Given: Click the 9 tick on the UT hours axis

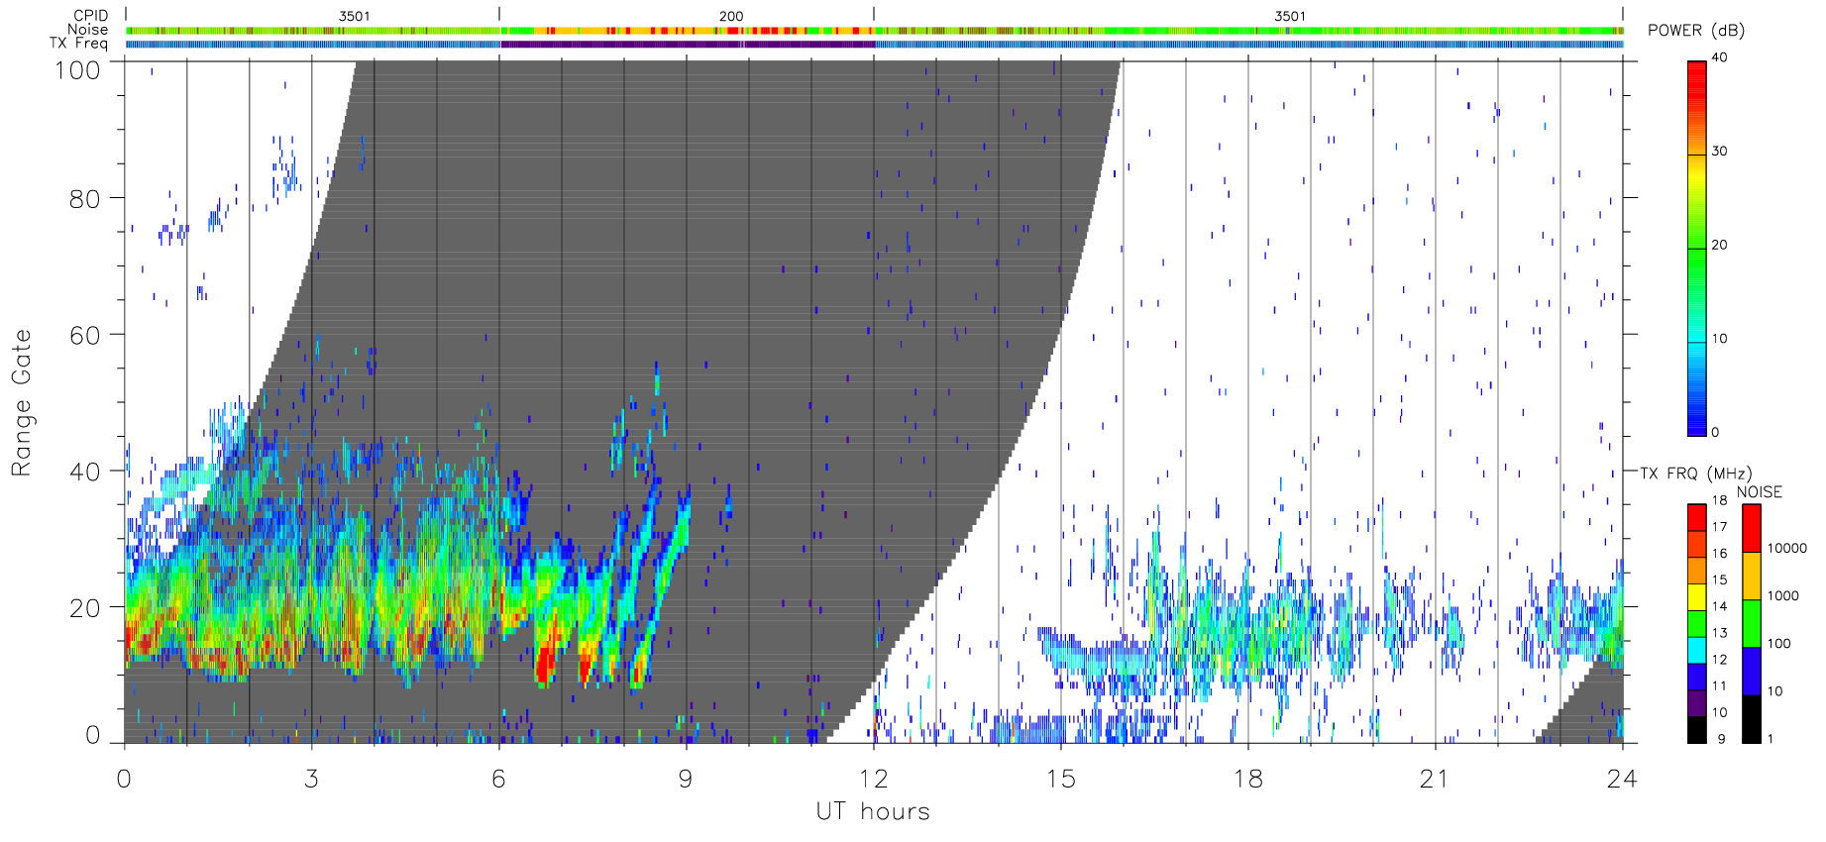Looking at the screenshot, I should 686,780.
